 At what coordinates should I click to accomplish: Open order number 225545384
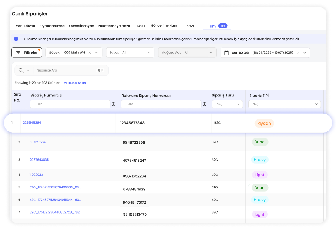[x=32, y=123]
